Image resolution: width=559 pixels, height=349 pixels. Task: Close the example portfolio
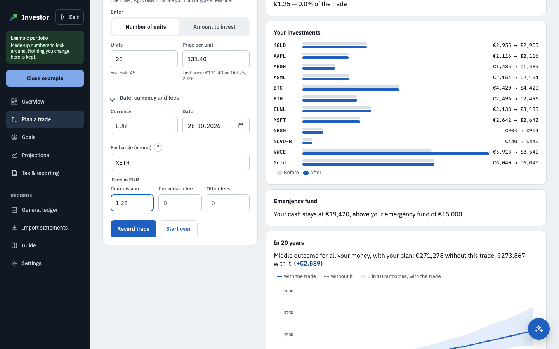pyautogui.click(x=45, y=78)
